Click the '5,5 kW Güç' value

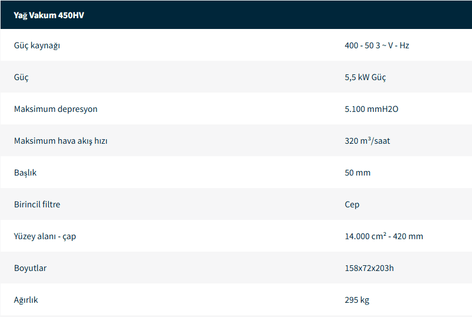coord(365,77)
